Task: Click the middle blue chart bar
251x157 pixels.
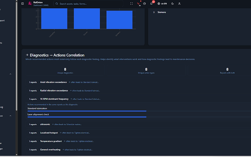Action: tap(87, 18)
